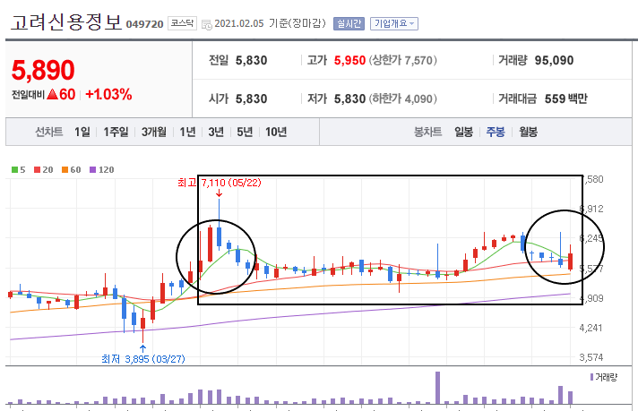Select the 1일 line chart tab
The width and height of the screenshot is (638, 411).
[82, 132]
